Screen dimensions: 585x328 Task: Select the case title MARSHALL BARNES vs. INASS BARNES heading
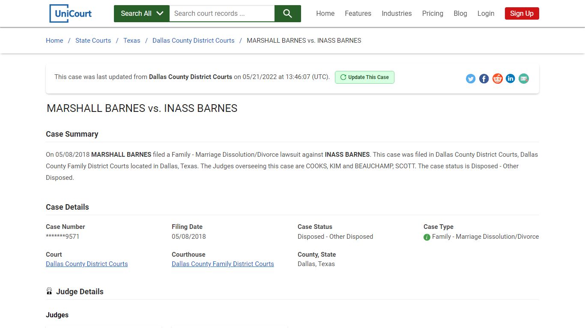point(142,108)
